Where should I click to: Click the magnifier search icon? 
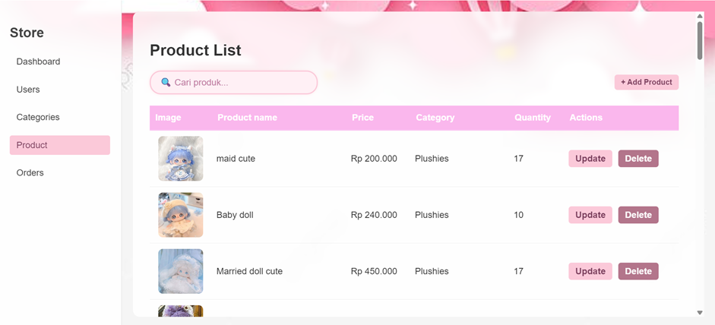(166, 83)
